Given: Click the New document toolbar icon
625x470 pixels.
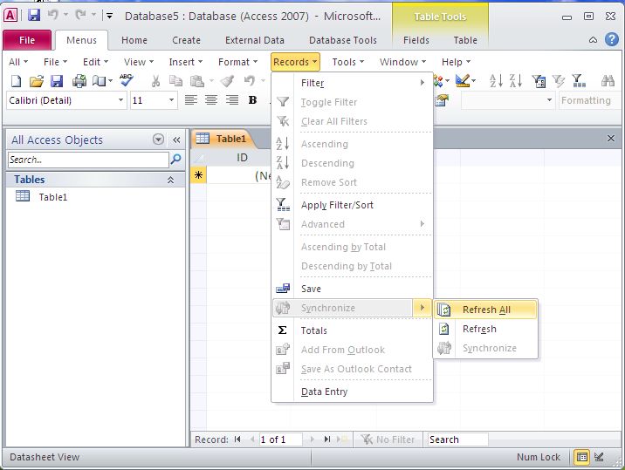Looking at the screenshot, I should coord(16,81).
